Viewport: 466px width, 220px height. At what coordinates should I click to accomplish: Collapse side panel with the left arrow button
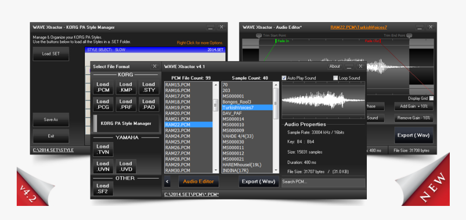pos(167,182)
